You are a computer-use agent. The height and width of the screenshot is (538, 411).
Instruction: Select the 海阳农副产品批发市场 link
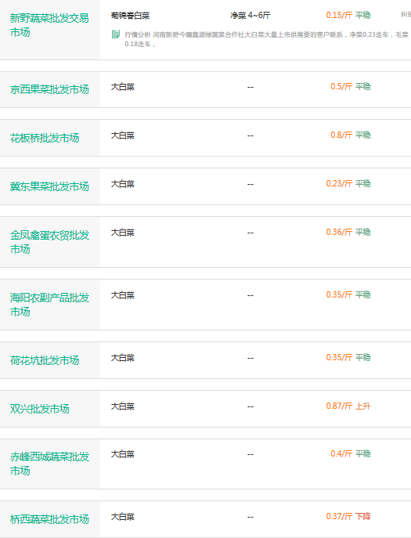tap(50, 305)
